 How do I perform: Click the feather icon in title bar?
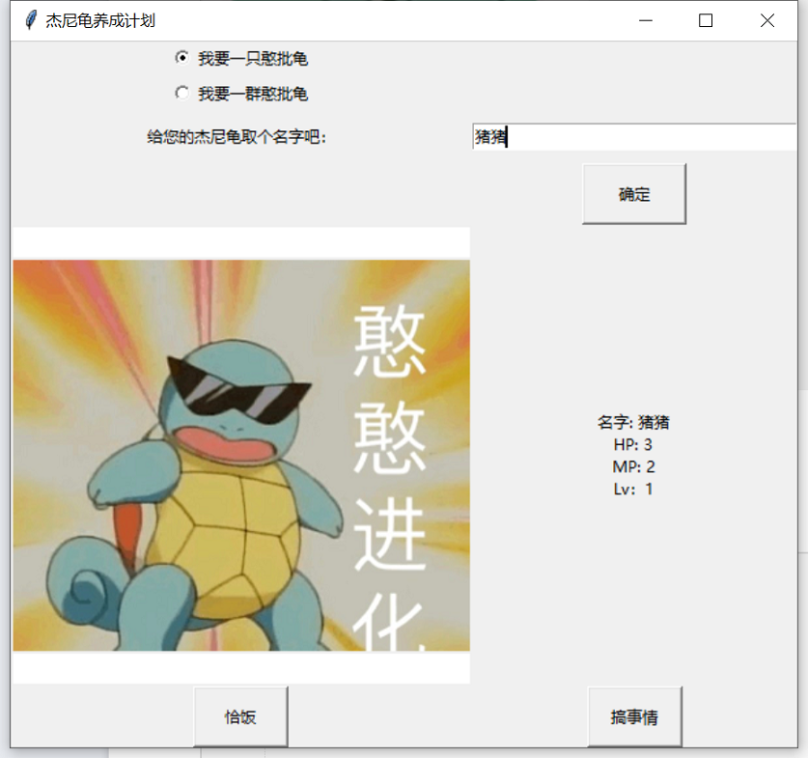tap(31, 20)
